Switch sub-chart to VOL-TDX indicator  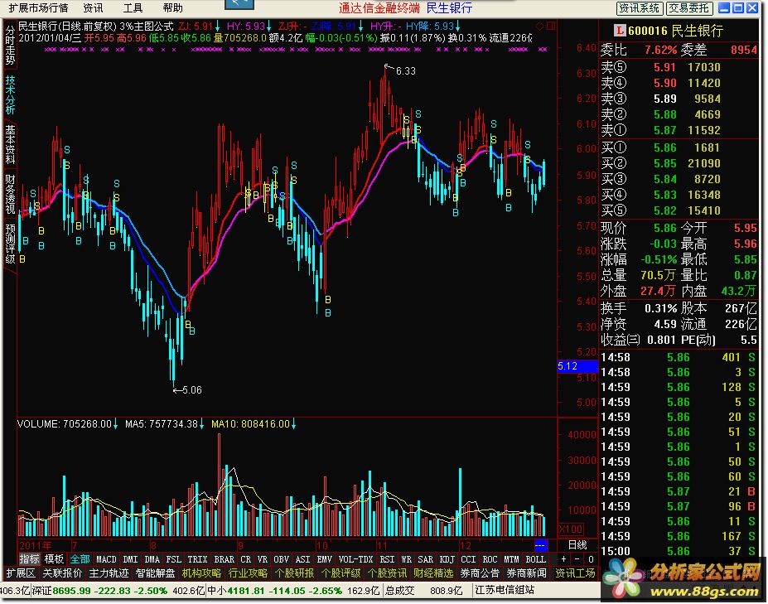click(x=355, y=559)
